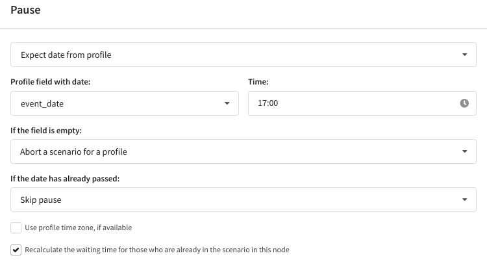
Task: Enable Use profile time zone checkbox
Action: [16, 228]
